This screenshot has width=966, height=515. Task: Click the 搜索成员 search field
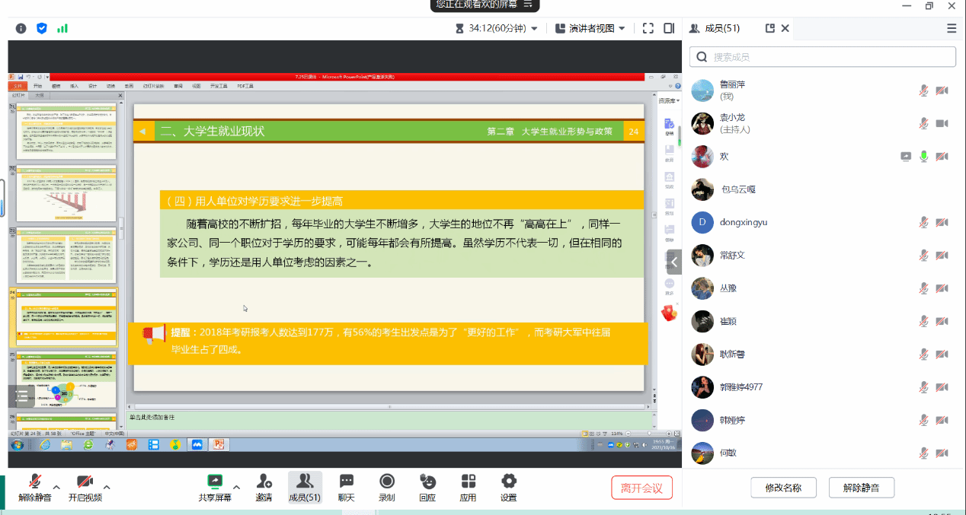coord(823,57)
